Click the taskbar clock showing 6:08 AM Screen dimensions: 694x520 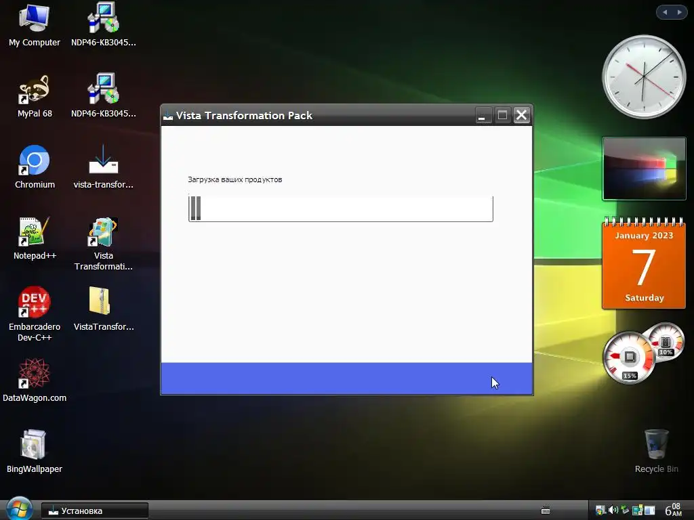pyautogui.click(x=673, y=510)
